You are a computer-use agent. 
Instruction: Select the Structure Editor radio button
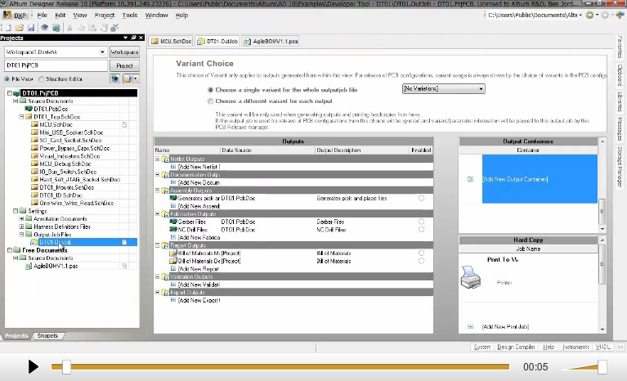click(x=41, y=79)
